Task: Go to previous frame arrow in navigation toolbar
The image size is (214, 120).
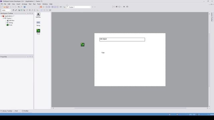Action: [93, 7]
